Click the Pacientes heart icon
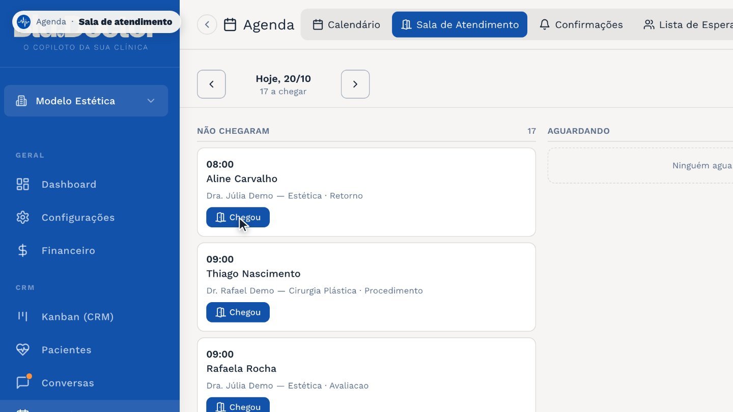Viewport: 733px width, 412px height. 23,349
